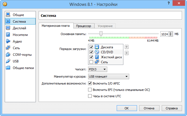Viewport: 187px width, 116px height.
Task: Click the Основная память slider handle
Action: pos(101,34)
